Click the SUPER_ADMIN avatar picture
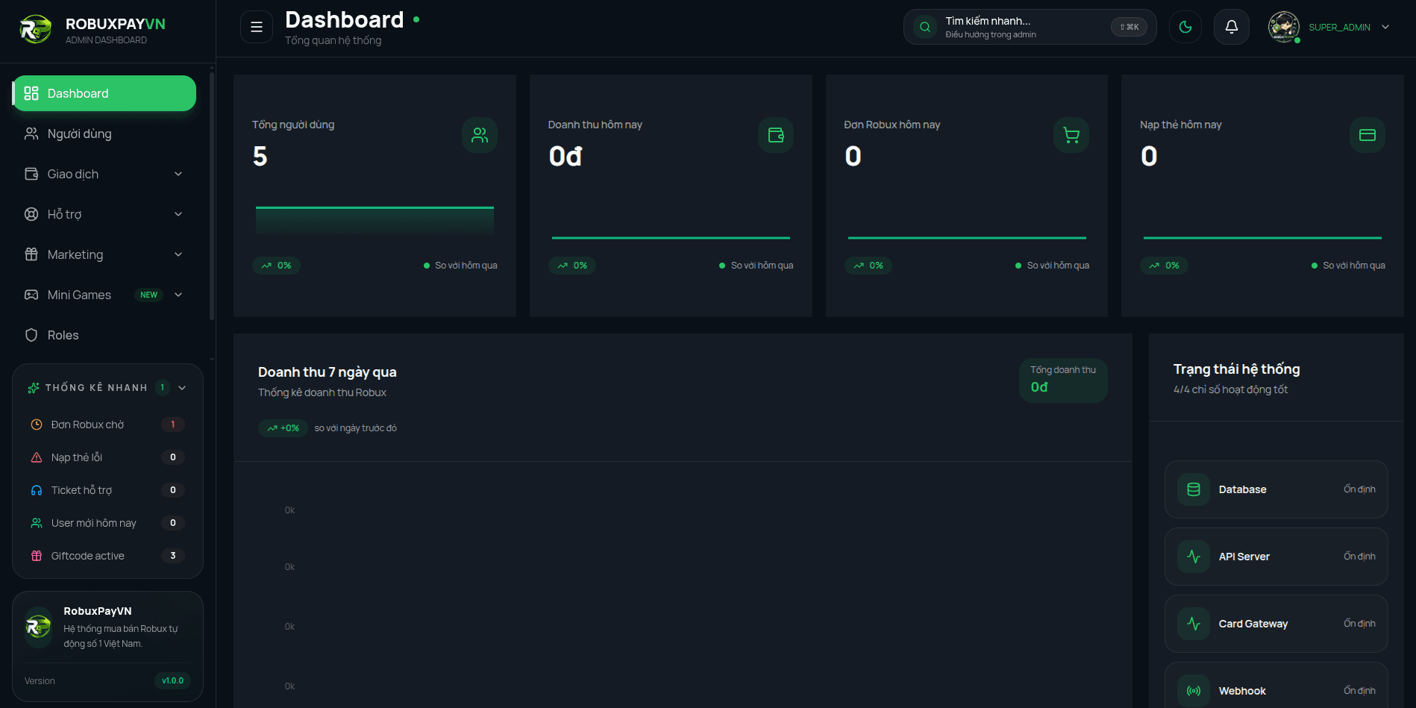This screenshot has width=1416, height=708. [1283, 27]
